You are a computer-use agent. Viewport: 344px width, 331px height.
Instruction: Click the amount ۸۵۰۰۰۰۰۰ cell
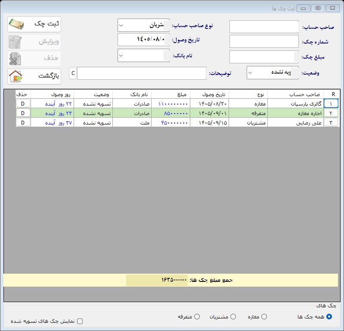170,113
